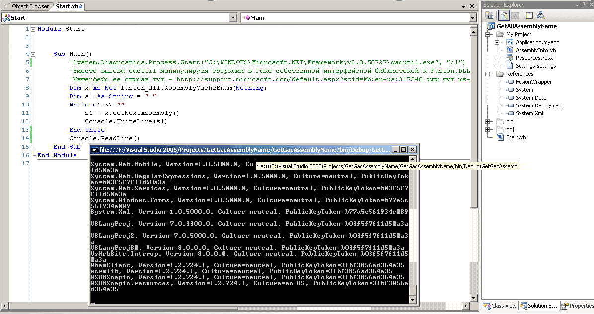This screenshot has width=594, height=314.
Task: Select the Application.myapp file icon
Action: [510, 42]
